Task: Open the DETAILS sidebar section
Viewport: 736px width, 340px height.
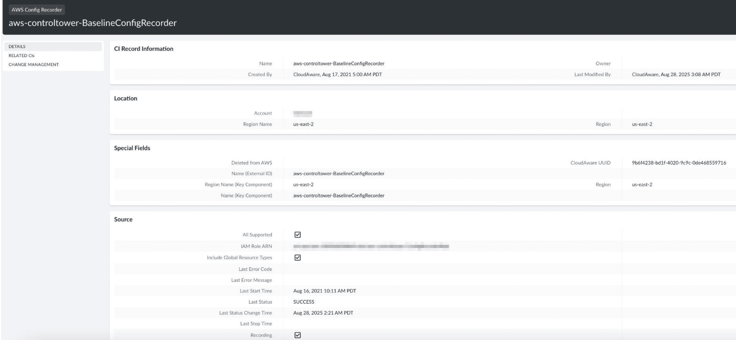Action: click(x=53, y=47)
